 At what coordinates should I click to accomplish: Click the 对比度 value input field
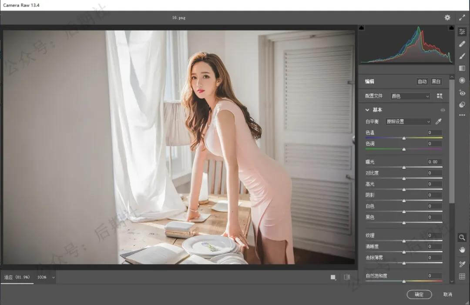[x=434, y=173]
